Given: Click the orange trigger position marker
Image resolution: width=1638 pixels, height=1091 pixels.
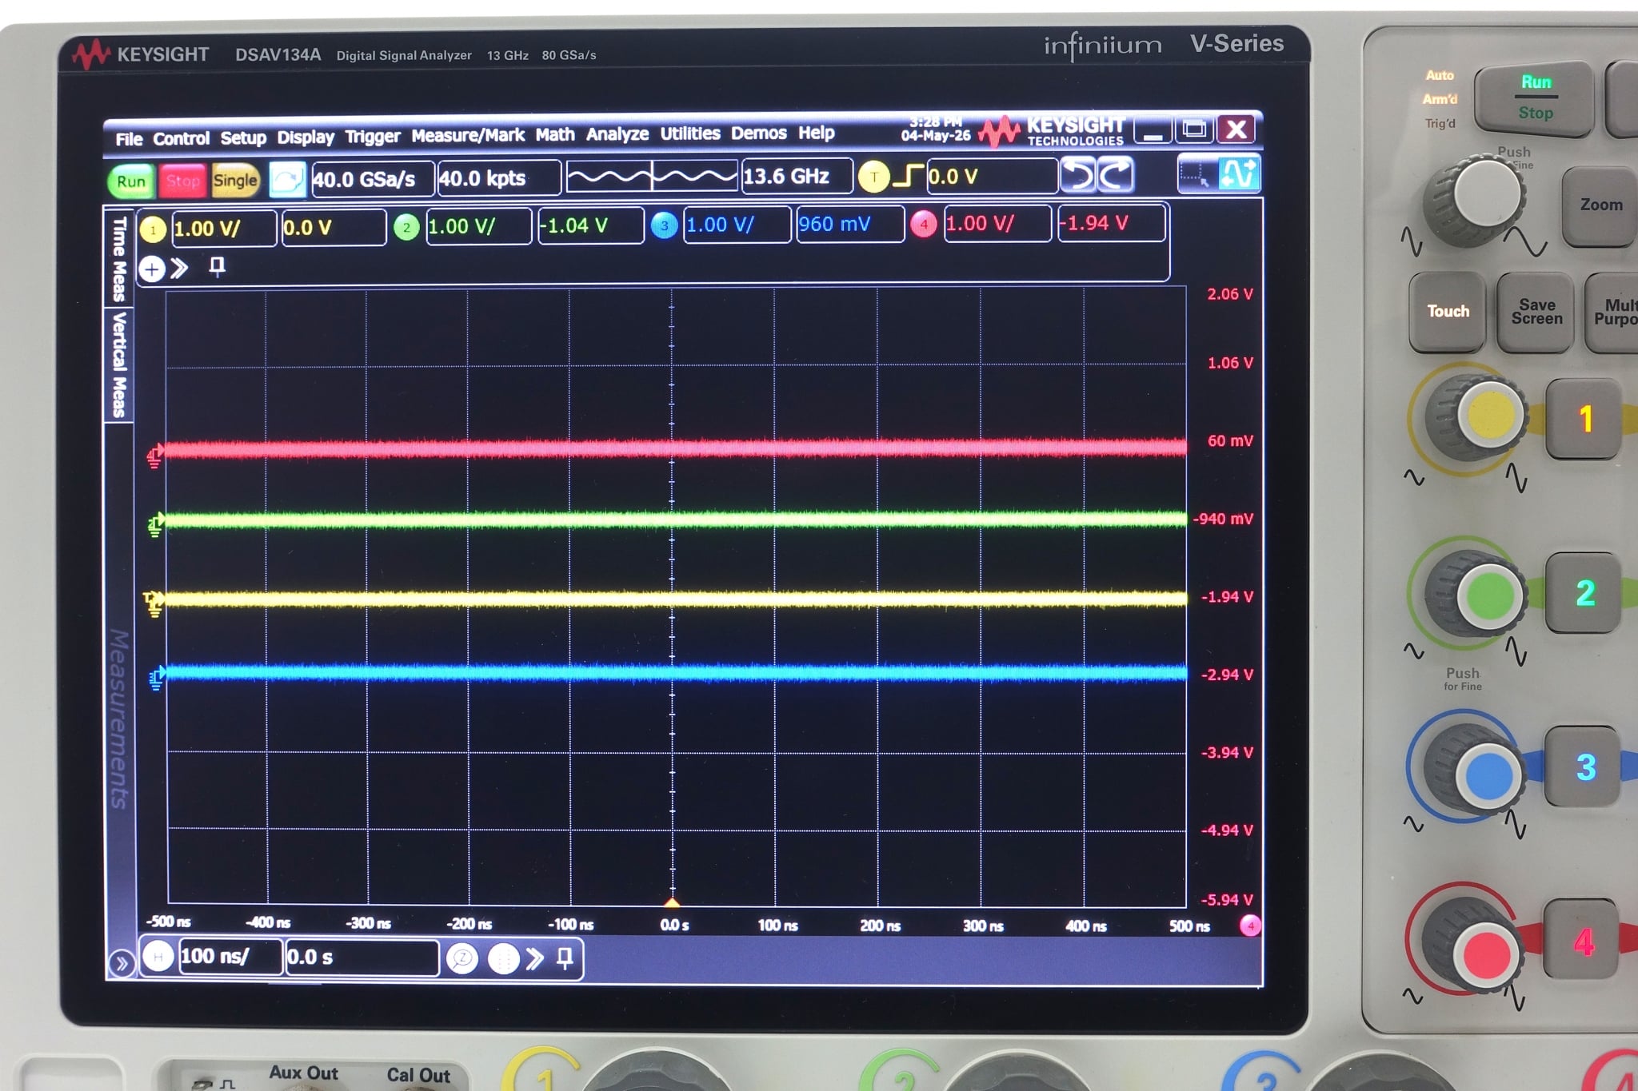Looking at the screenshot, I should tap(673, 902).
